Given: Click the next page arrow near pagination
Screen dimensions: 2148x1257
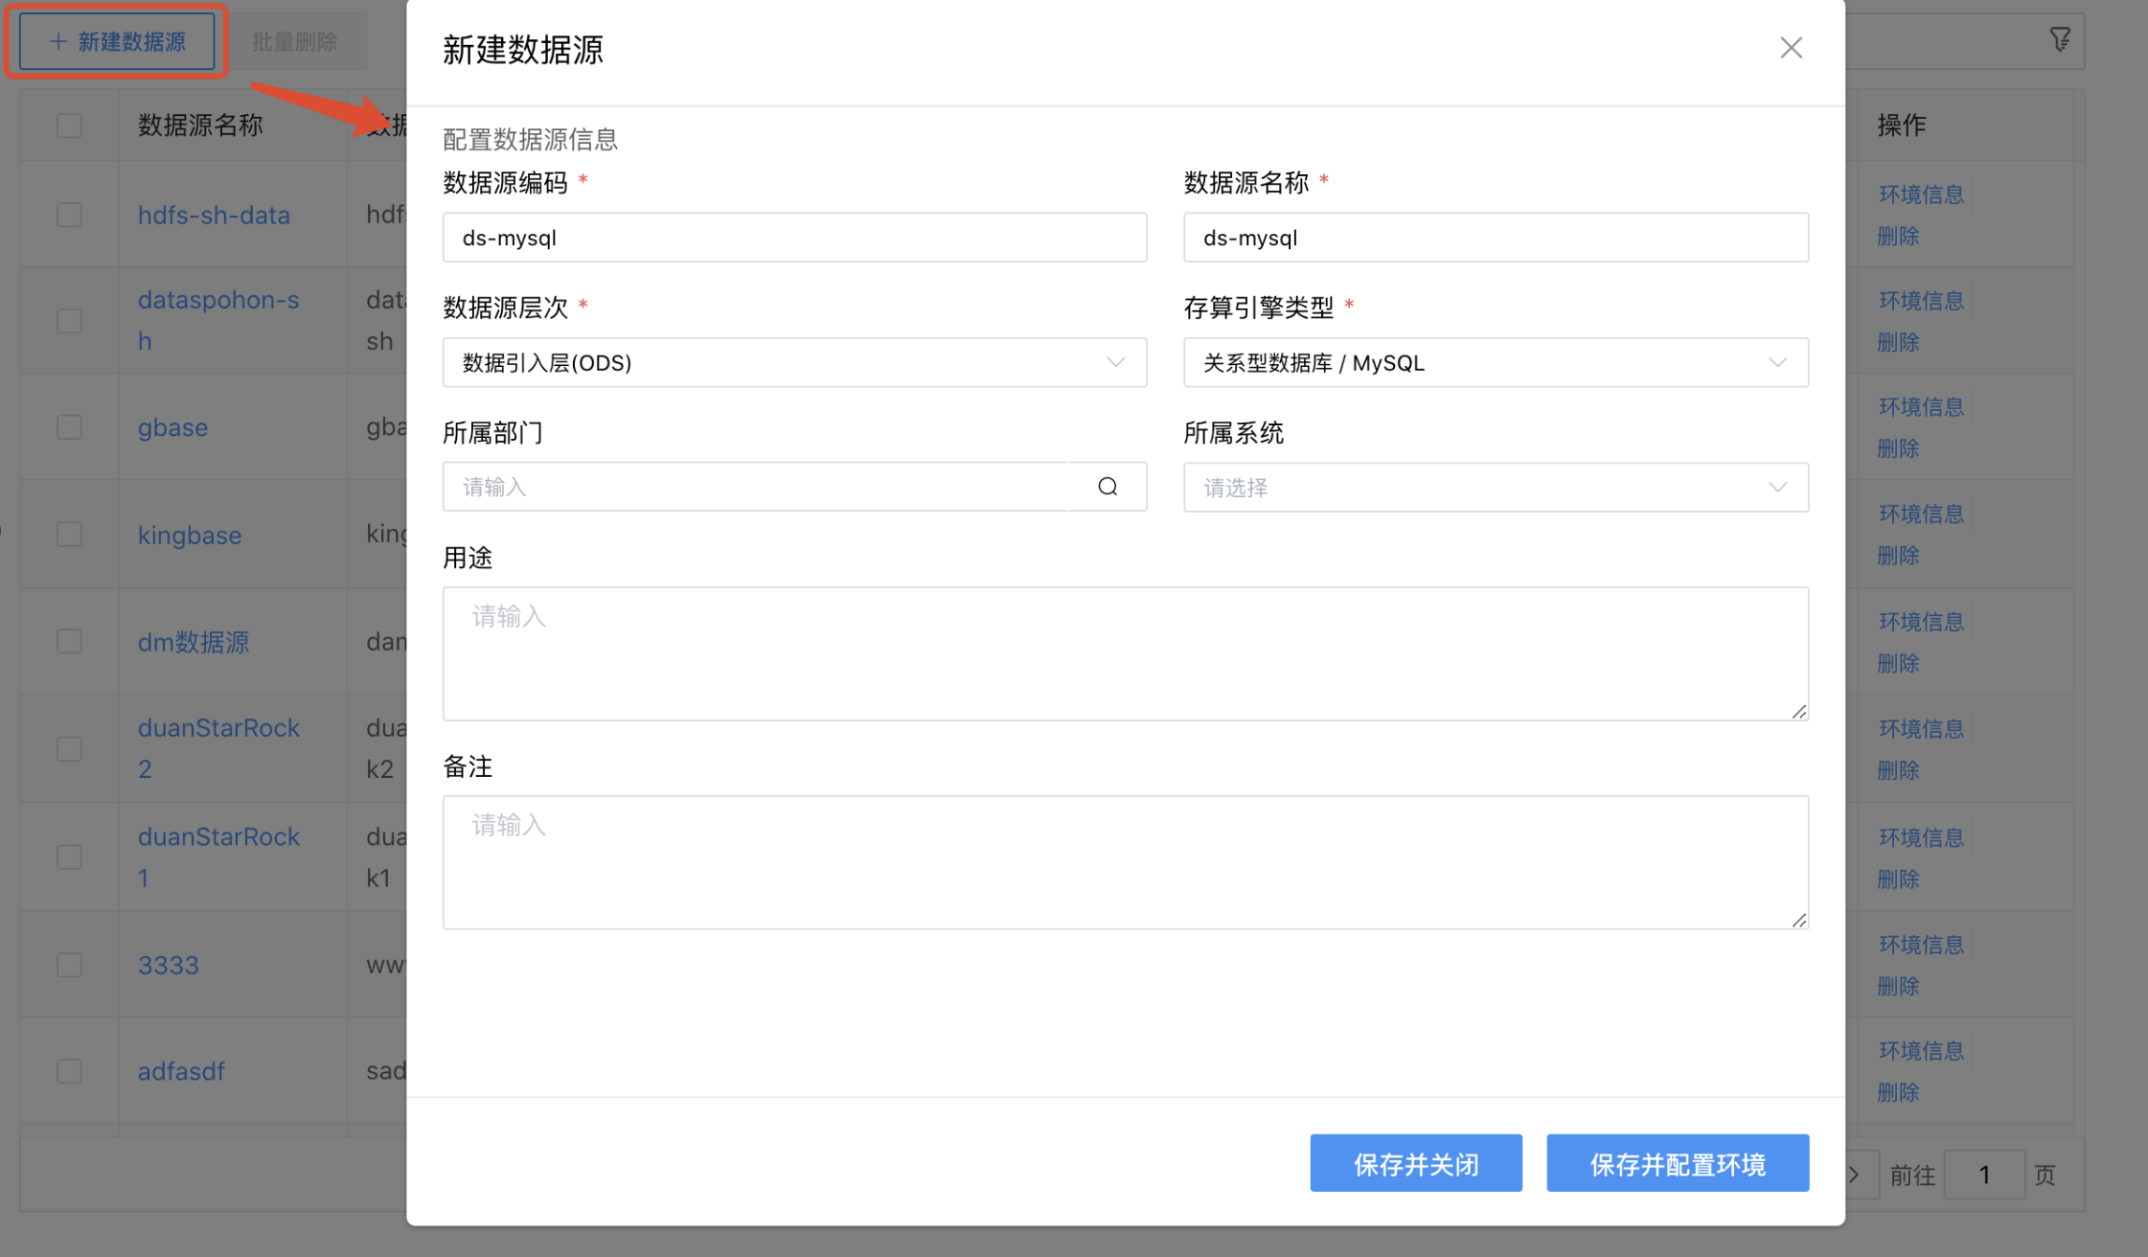Looking at the screenshot, I should click(1855, 1174).
